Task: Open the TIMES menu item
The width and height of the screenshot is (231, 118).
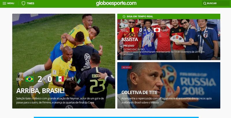Action: [x=31, y=3]
